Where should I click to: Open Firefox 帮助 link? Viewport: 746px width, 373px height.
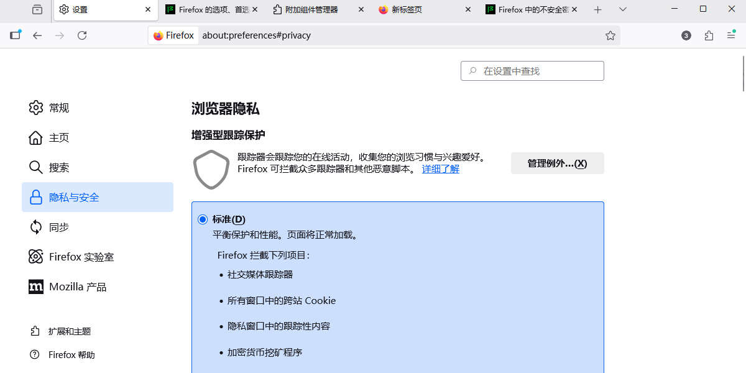[x=71, y=355]
